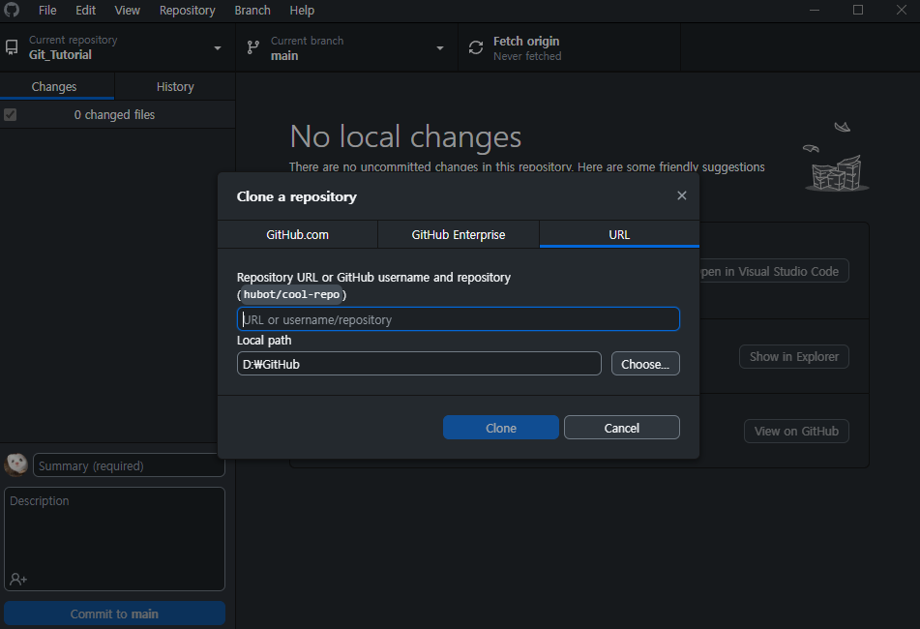
Task: Toggle the select-all changed files checkbox
Action: pos(10,114)
